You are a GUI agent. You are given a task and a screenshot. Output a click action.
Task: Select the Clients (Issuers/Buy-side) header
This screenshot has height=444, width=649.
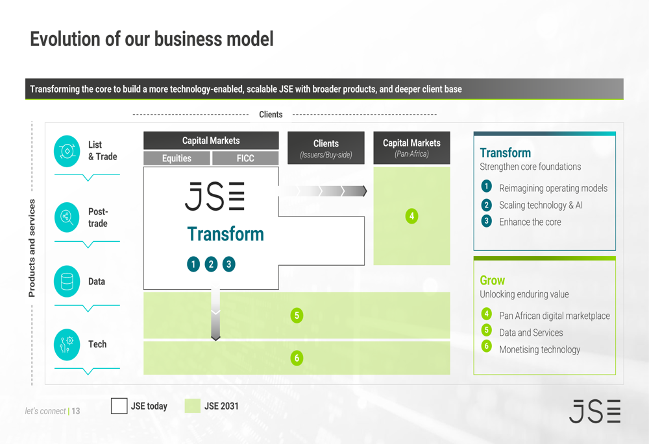point(326,148)
